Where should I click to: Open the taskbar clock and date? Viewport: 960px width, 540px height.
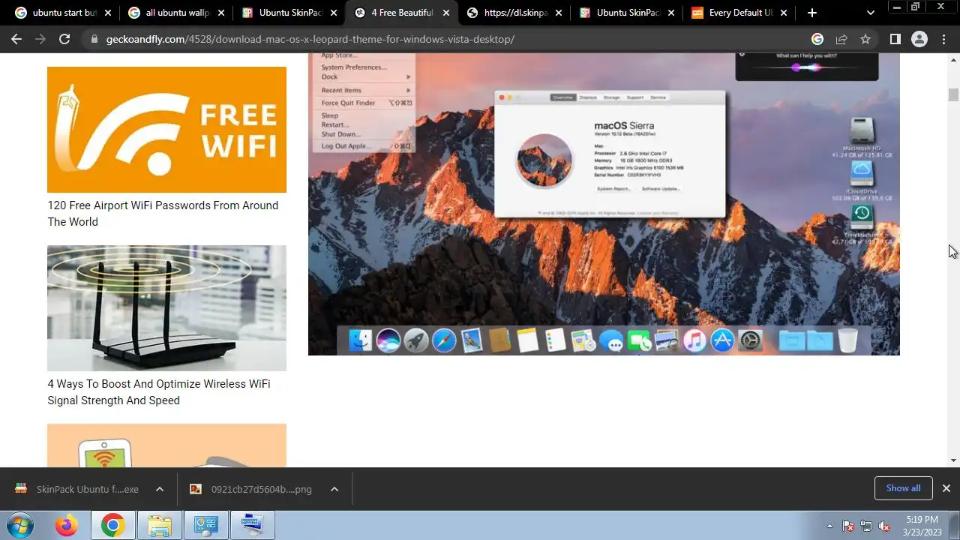tap(922, 526)
